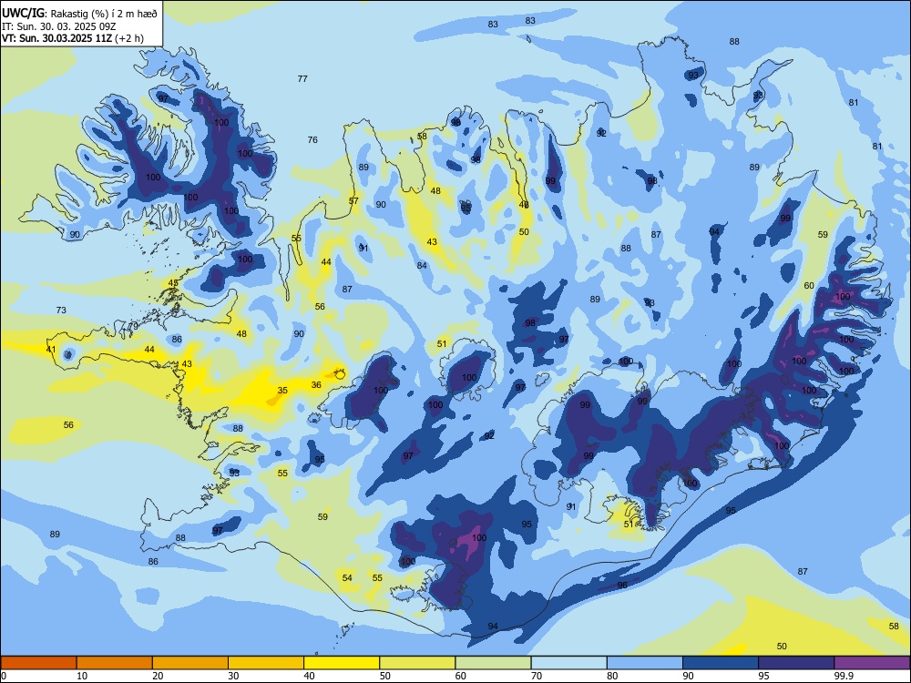This screenshot has height=683, width=911.
Task: Click the 0–10 dark orange legend swatch
Action: (x=38, y=663)
